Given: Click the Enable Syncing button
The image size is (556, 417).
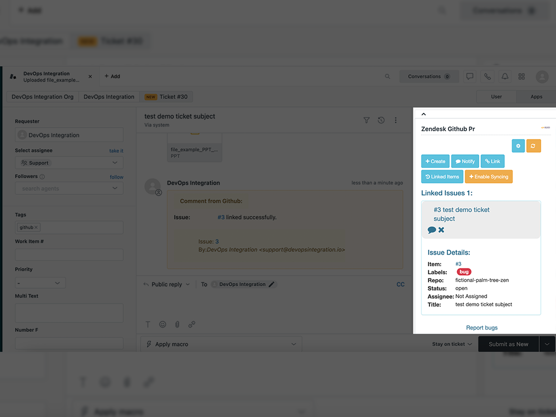Looking at the screenshot, I should point(489,176).
